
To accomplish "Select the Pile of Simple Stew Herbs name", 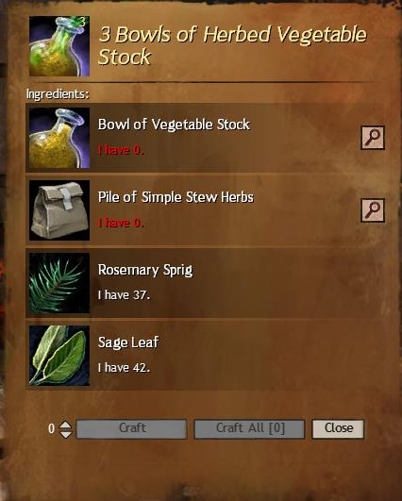I will [x=176, y=197].
